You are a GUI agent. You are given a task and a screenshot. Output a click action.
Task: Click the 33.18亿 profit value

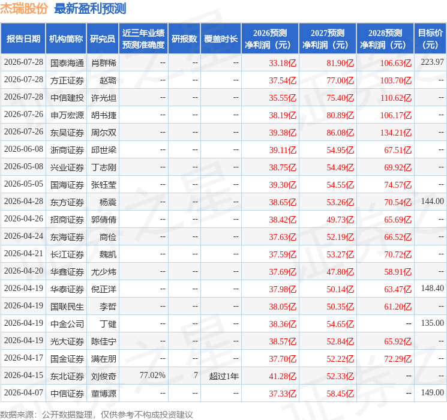click(283, 63)
